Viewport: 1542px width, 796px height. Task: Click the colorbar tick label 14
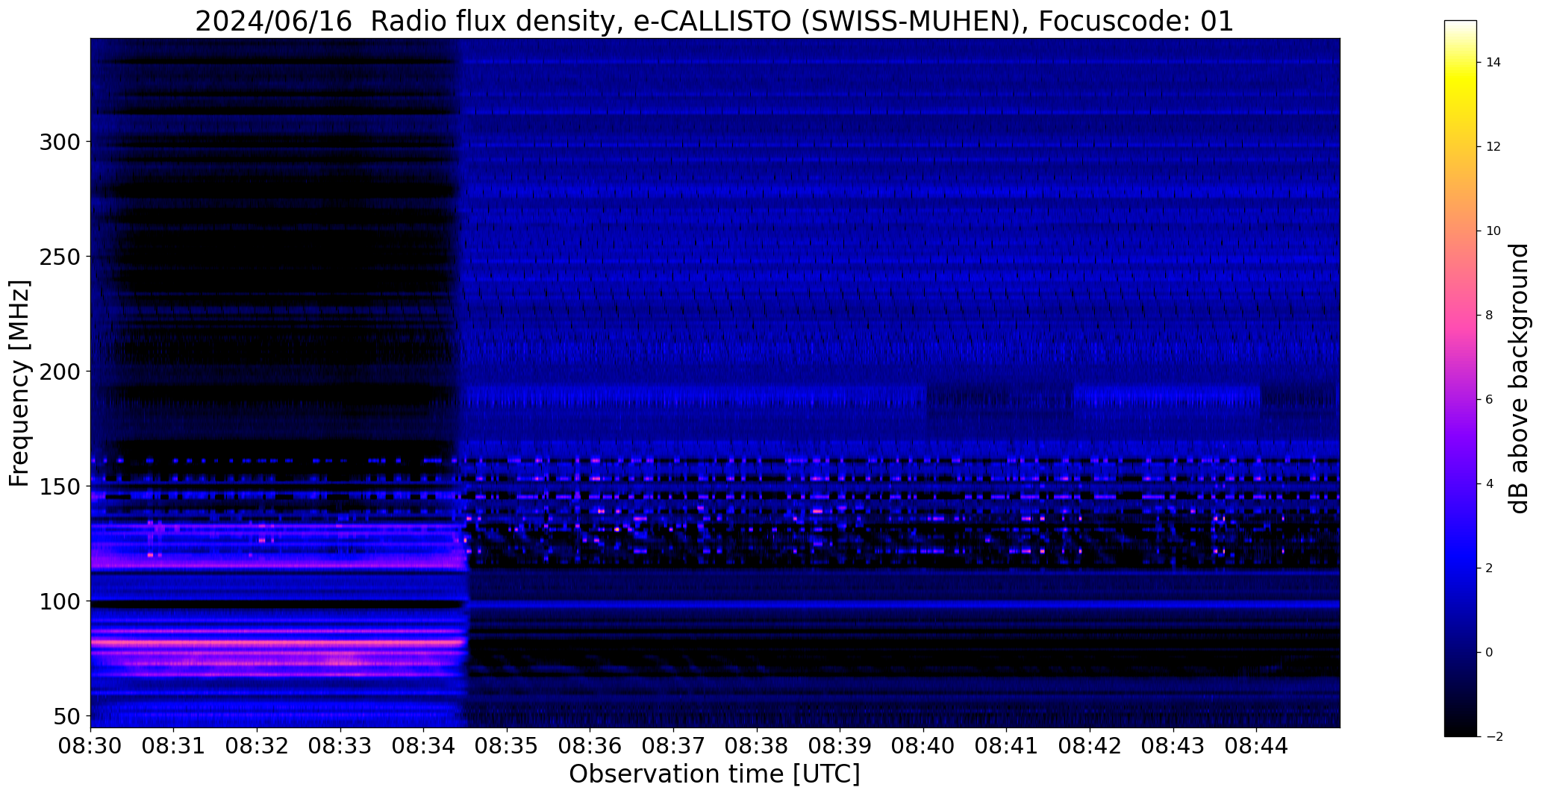point(1493,63)
